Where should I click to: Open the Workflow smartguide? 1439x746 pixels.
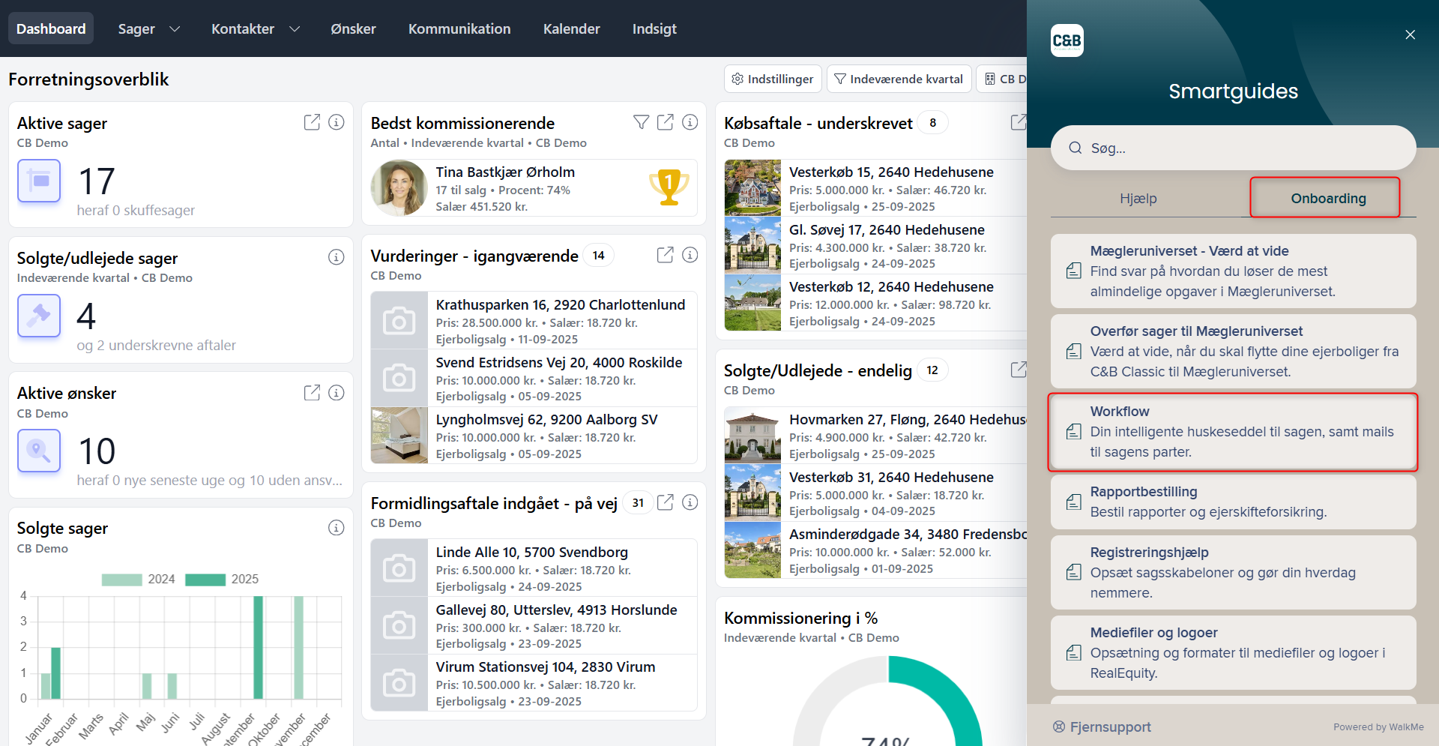pos(1232,432)
